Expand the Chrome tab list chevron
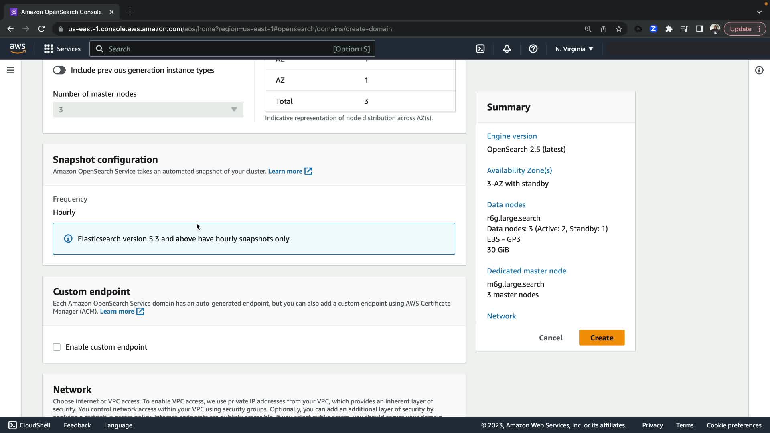The width and height of the screenshot is (770, 433). point(759,12)
